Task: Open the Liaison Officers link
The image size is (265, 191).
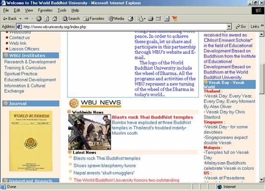Action: pos(24,49)
